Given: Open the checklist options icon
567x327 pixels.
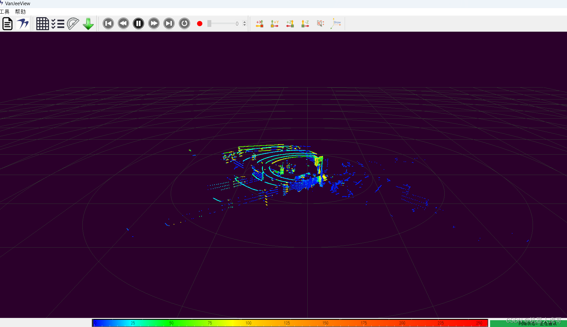Looking at the screenshot, I should 58,24.
